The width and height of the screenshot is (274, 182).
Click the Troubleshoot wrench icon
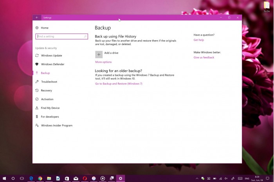pos(37,82)
